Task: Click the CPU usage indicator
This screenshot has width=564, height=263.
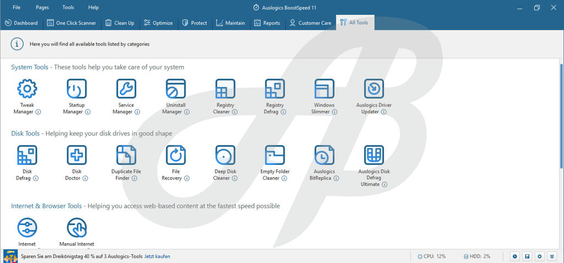Action: pyautogui.click(x=432, y=256)
